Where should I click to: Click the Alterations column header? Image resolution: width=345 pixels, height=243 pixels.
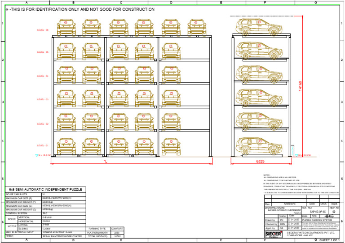(289, 204)
